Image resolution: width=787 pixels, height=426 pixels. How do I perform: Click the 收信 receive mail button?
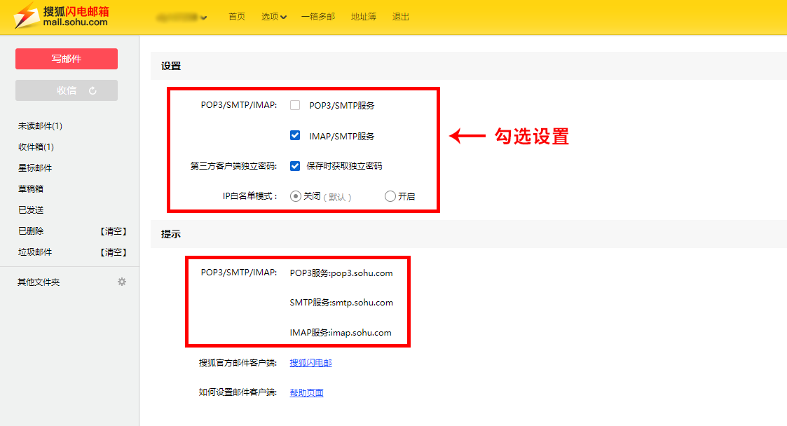point(67,90)
